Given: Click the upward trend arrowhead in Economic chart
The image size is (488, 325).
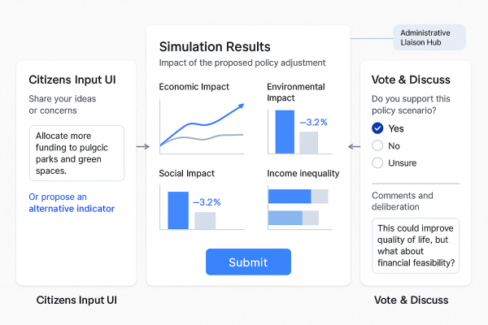Looking at the screenshot, I should click(241, 106).
